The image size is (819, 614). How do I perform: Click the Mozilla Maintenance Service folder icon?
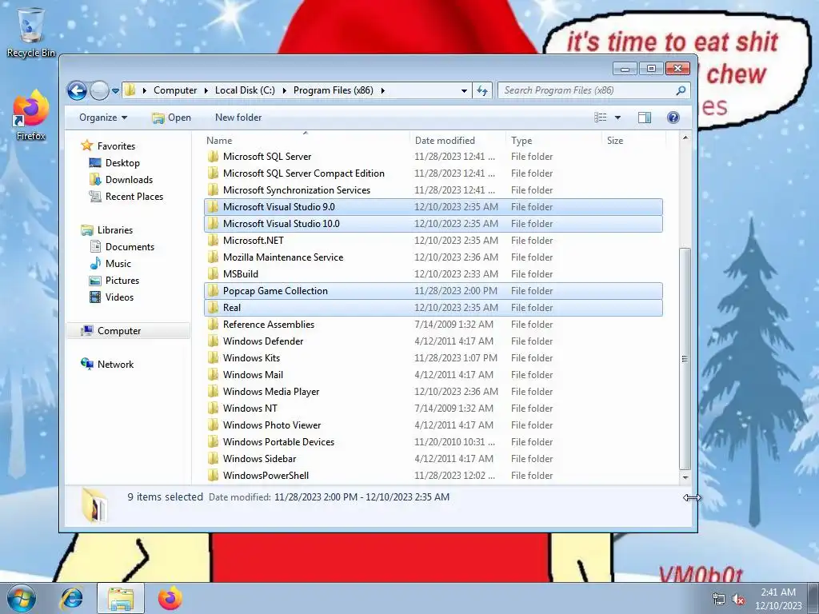coord(213,257)
